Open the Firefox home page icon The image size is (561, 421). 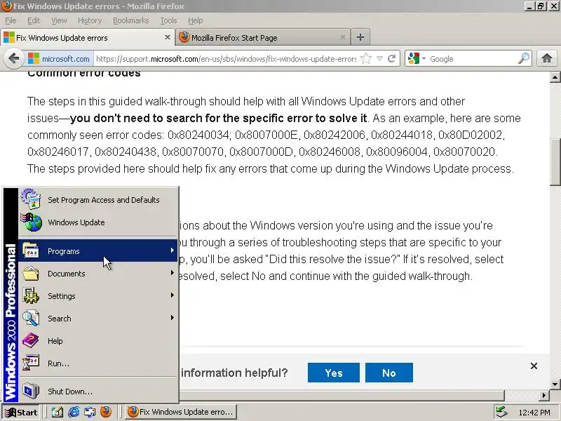point(547,58)
